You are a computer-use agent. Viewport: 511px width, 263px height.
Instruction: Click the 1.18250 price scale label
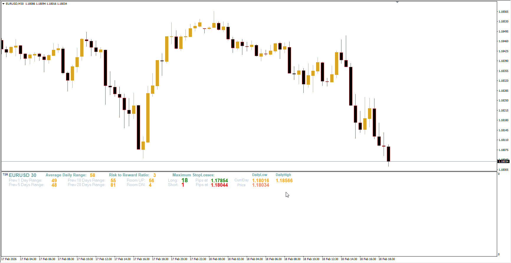pos(503,101)
